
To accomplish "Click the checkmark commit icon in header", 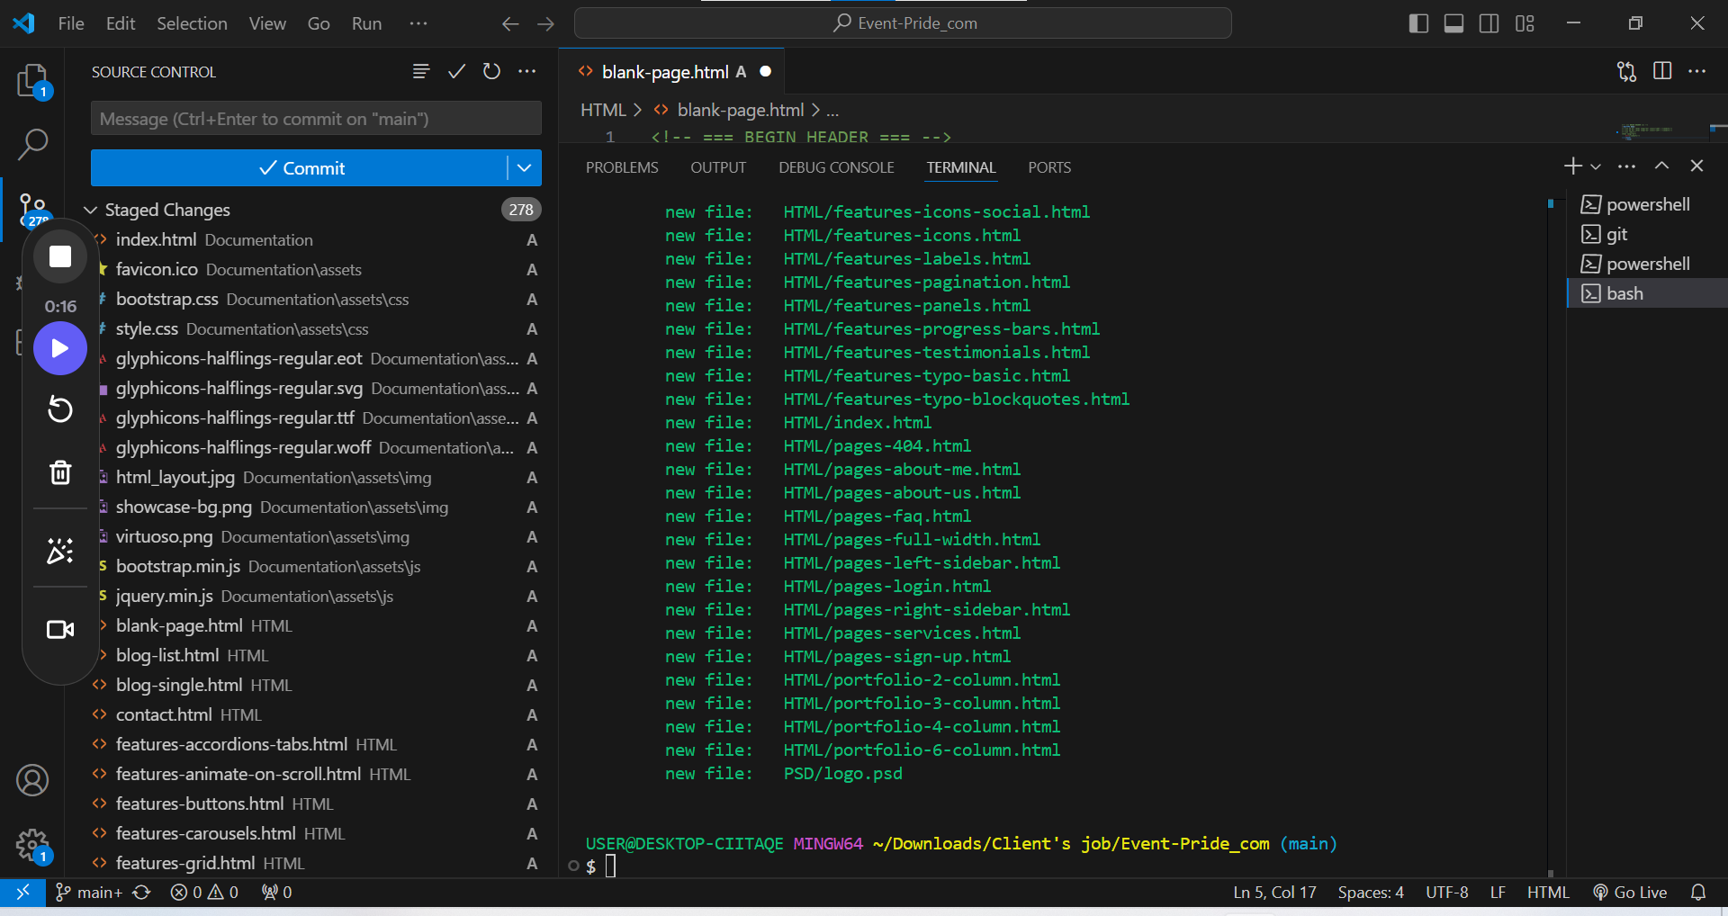I will coord(456,71).
